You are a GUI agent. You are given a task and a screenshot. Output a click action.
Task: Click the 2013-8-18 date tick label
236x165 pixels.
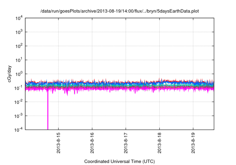click(160, 143)
